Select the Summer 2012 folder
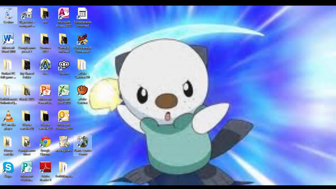This screenshot has height=189, width=336. coord(45,43)
